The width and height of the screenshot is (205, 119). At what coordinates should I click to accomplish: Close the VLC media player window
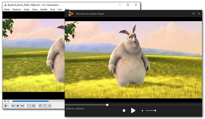(x=136, y=5)
